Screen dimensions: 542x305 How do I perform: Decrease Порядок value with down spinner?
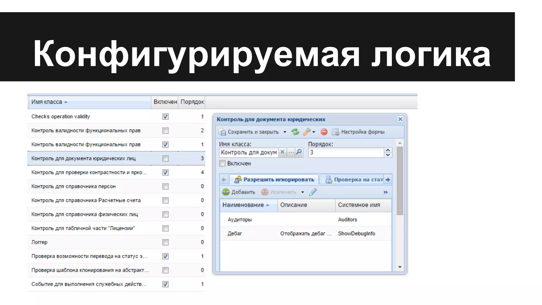(x=388, y=155)
